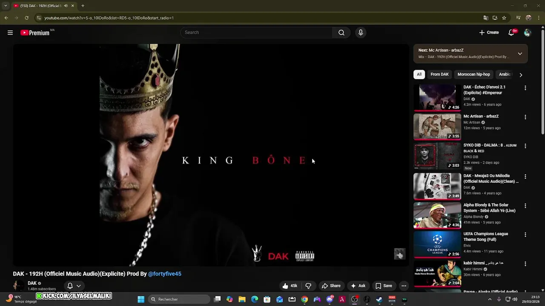Image resolution: width=545 pixels, height=306 pixels.
Task: Select the From DAK filter chip
Action: click(x=439, y=74)
